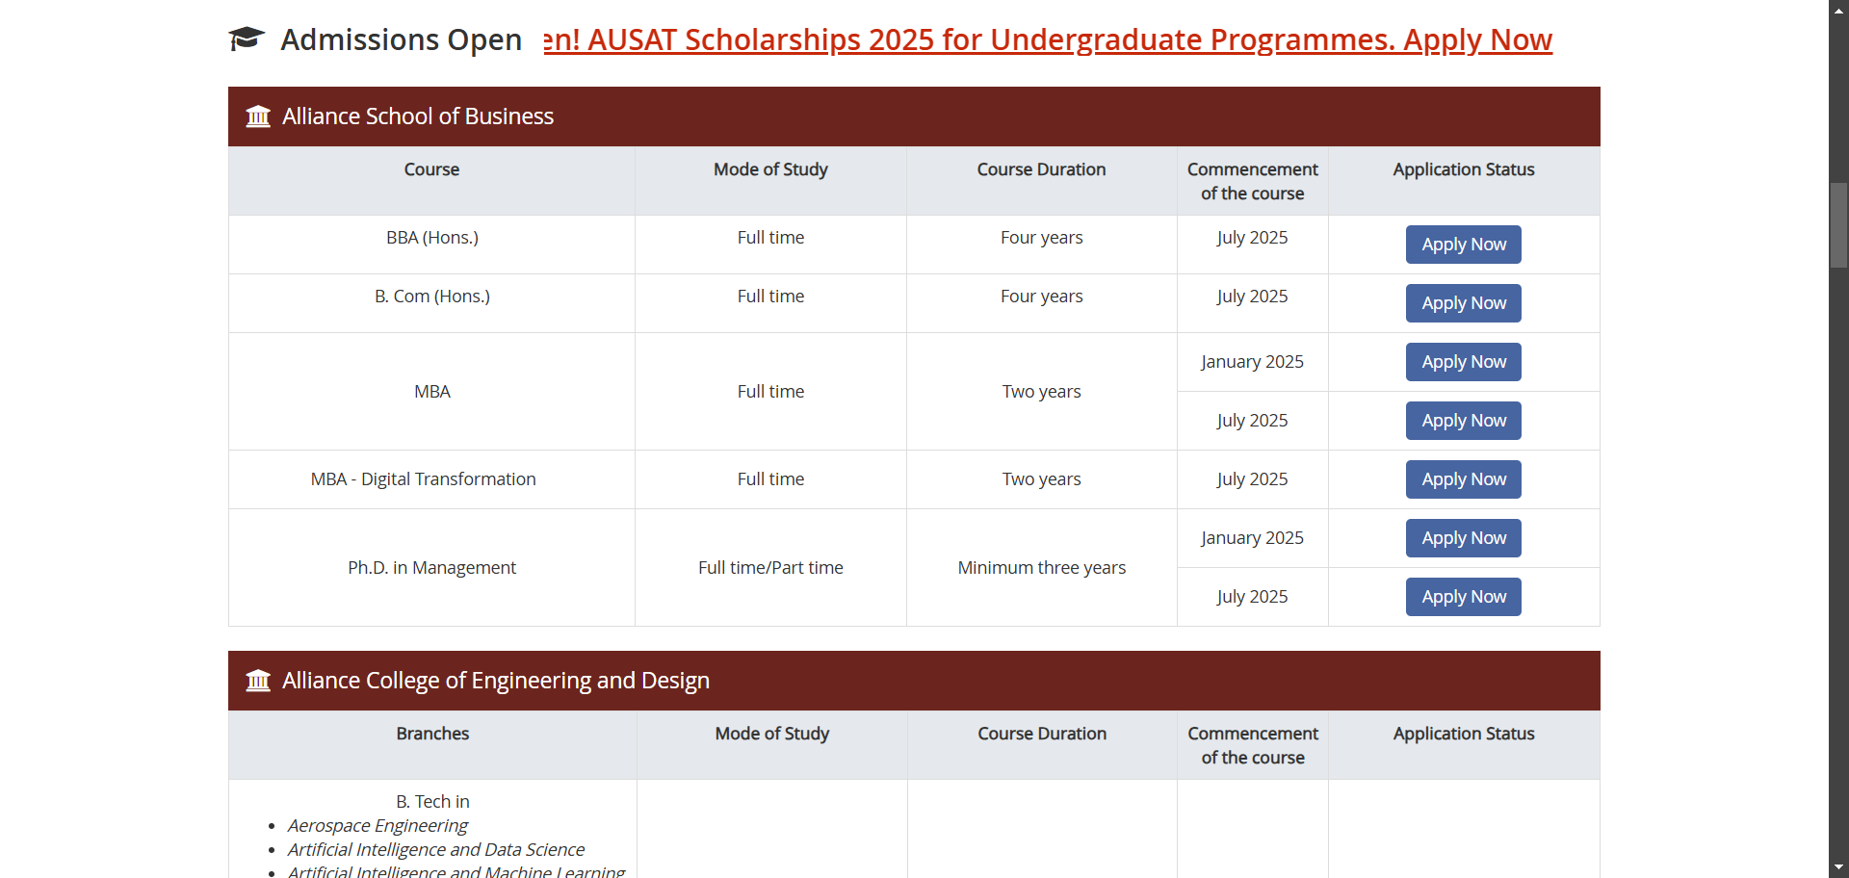Select the Admissions Open heading text

[401, 39]
